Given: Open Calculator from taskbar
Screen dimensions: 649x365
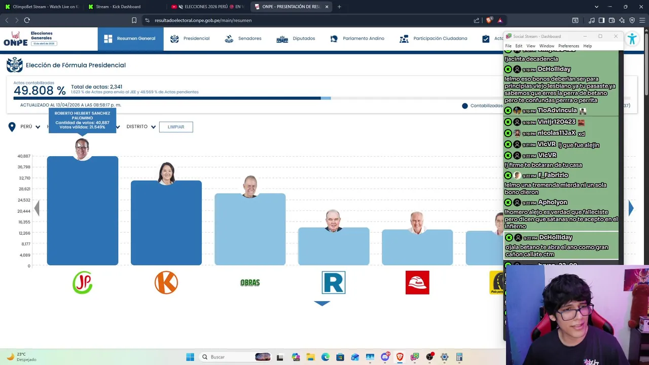Looking at the screenshot, I should (459, 357).
